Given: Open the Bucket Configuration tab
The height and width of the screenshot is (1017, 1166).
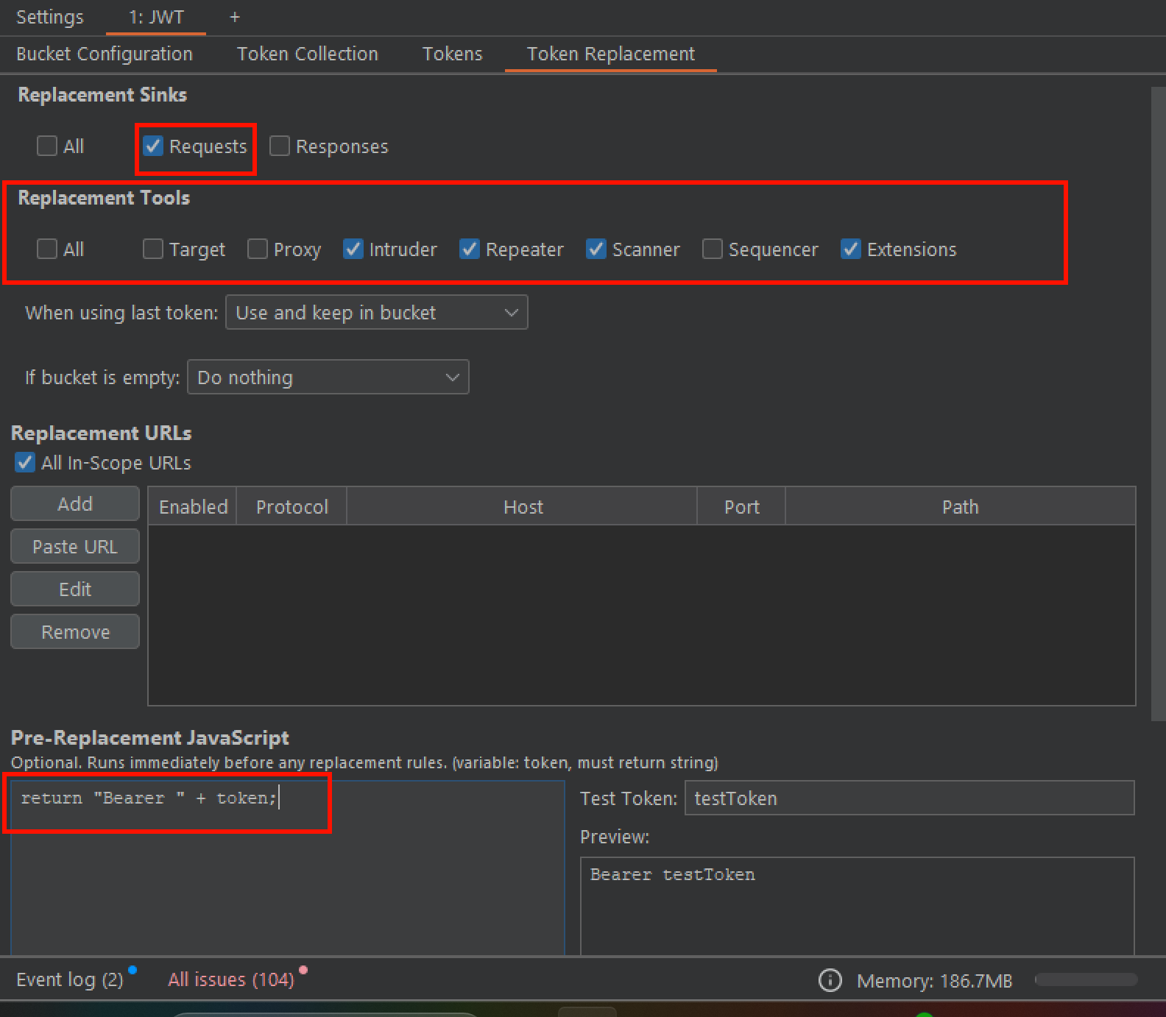Looking at the screenshot, I should coord(105,54).
